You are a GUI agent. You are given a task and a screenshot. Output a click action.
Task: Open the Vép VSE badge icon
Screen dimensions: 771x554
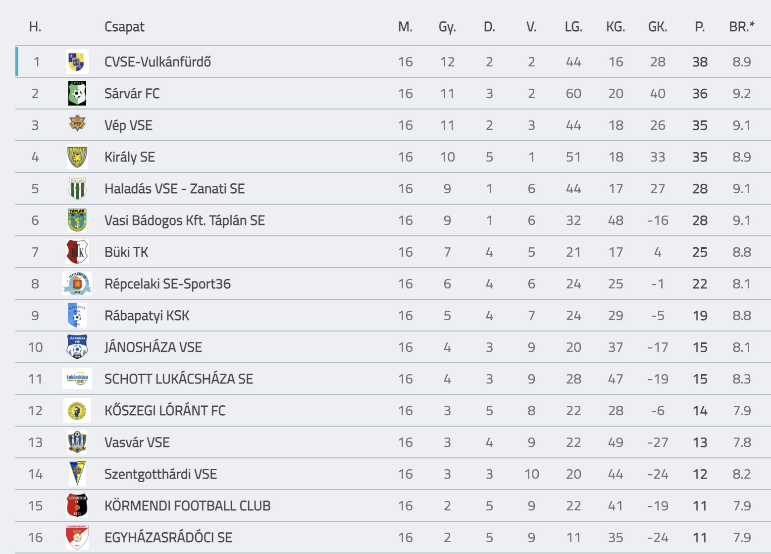(77, 123)
